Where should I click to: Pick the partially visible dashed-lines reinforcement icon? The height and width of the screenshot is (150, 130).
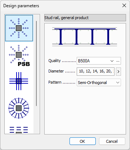pos(19,129)
